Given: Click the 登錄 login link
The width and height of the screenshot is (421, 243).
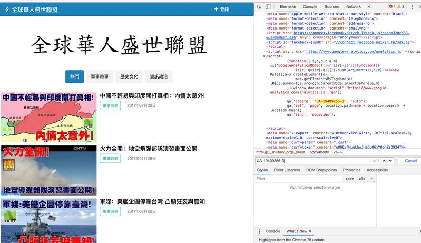Looking at the screenshot, I should [x=221, y=9].
